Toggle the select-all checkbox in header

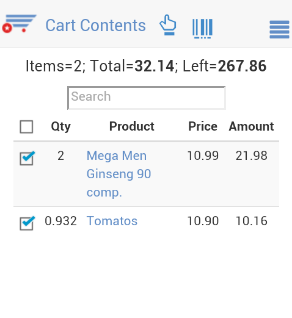coord(26,127)
